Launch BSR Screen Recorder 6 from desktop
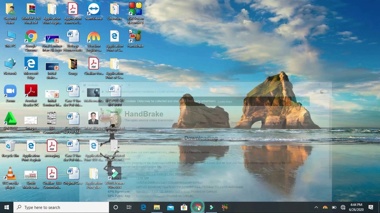This screenshot has height=213, width=380. (x=135, y=14)
